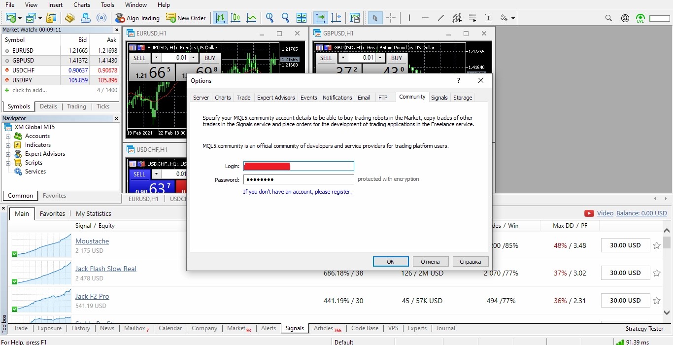Switch to candlestick chart mode
The width and height of the screenshot is (673, 345).
(x=236, y=18)
